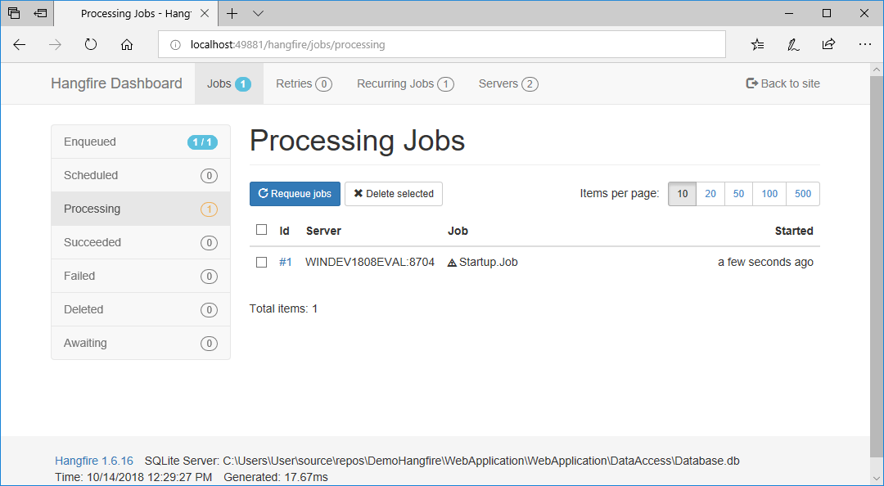Click Back to site link
The image size is (884, 486).
783,83
